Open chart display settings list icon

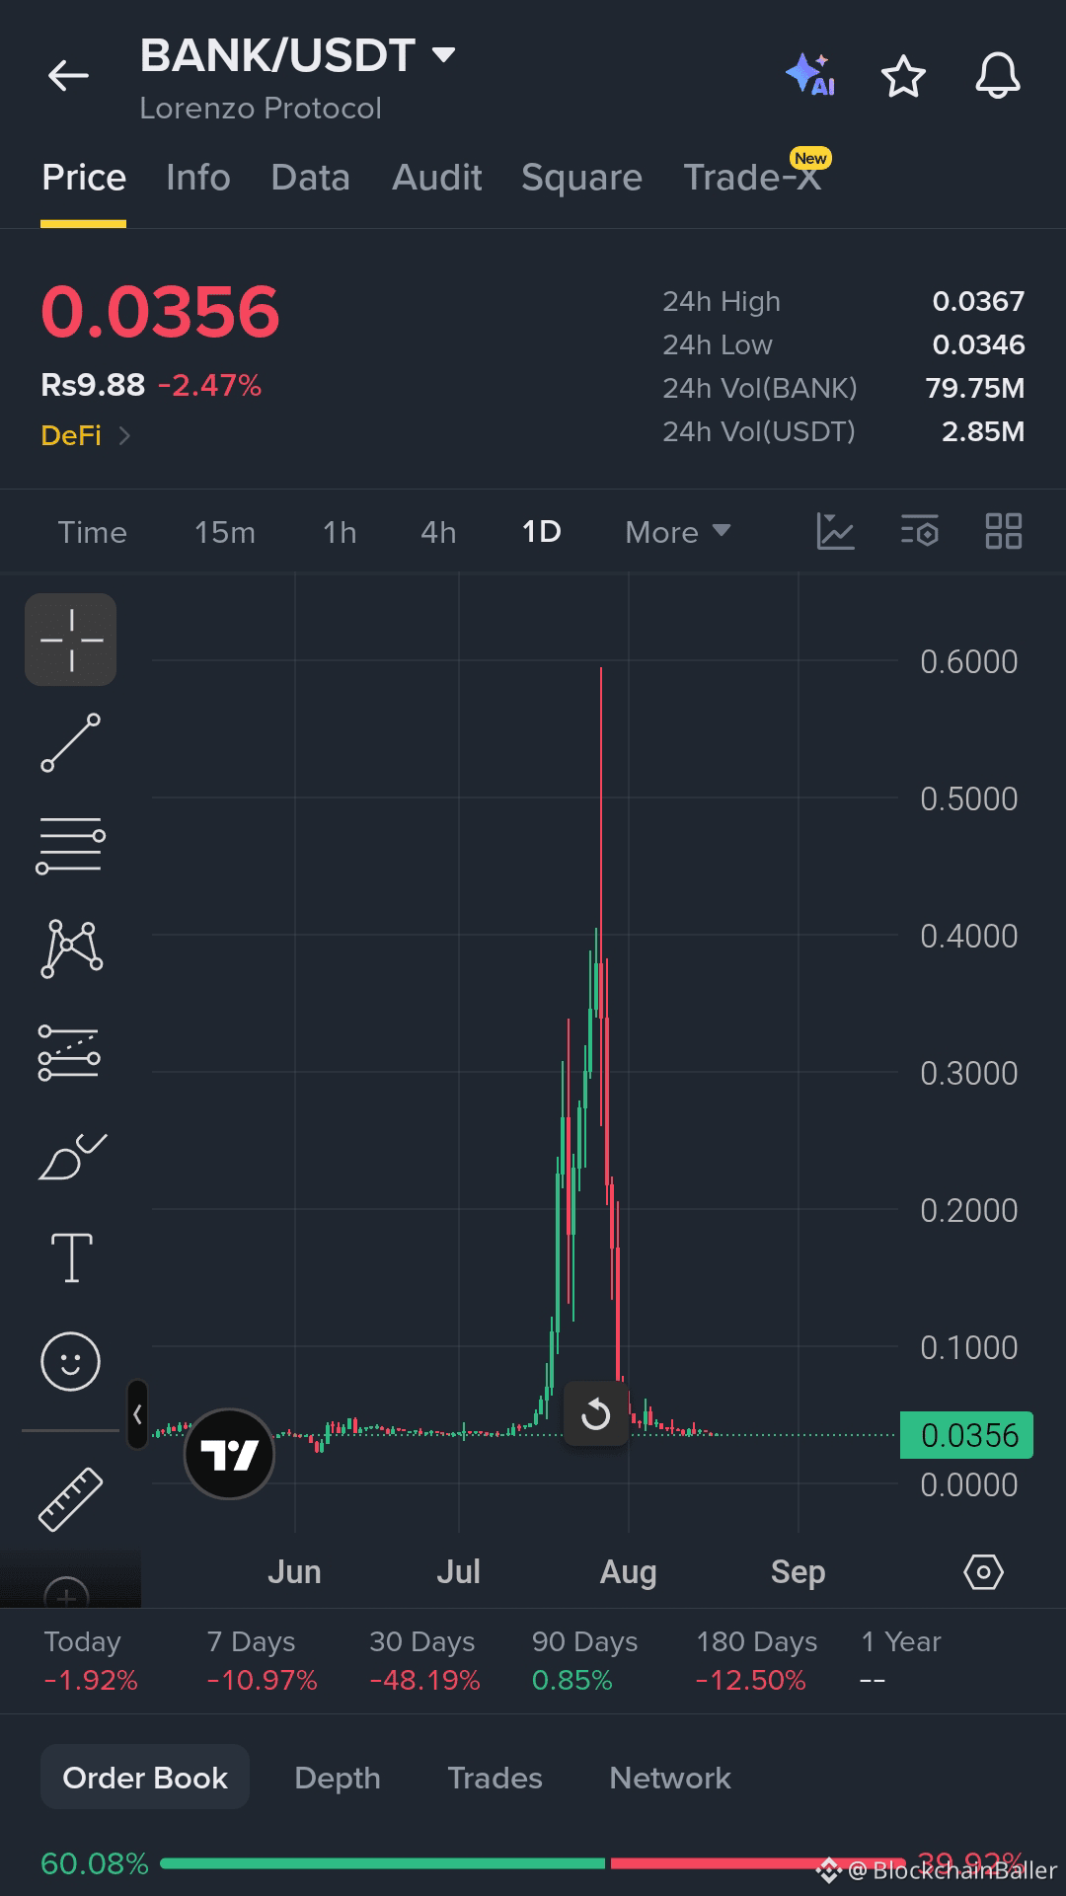click(920, 532)
